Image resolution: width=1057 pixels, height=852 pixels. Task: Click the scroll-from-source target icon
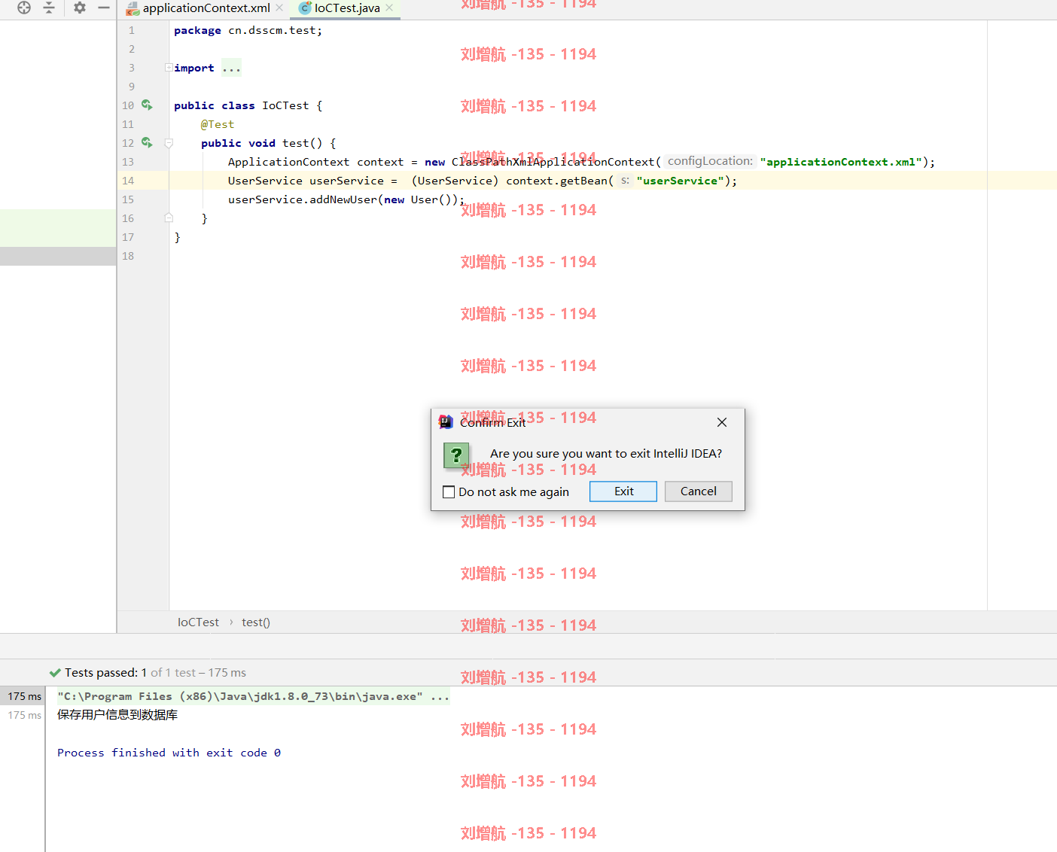pos(24,8)
